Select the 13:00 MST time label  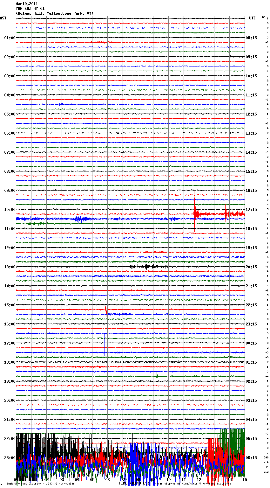pyautogui.click(x=10, y=267)
